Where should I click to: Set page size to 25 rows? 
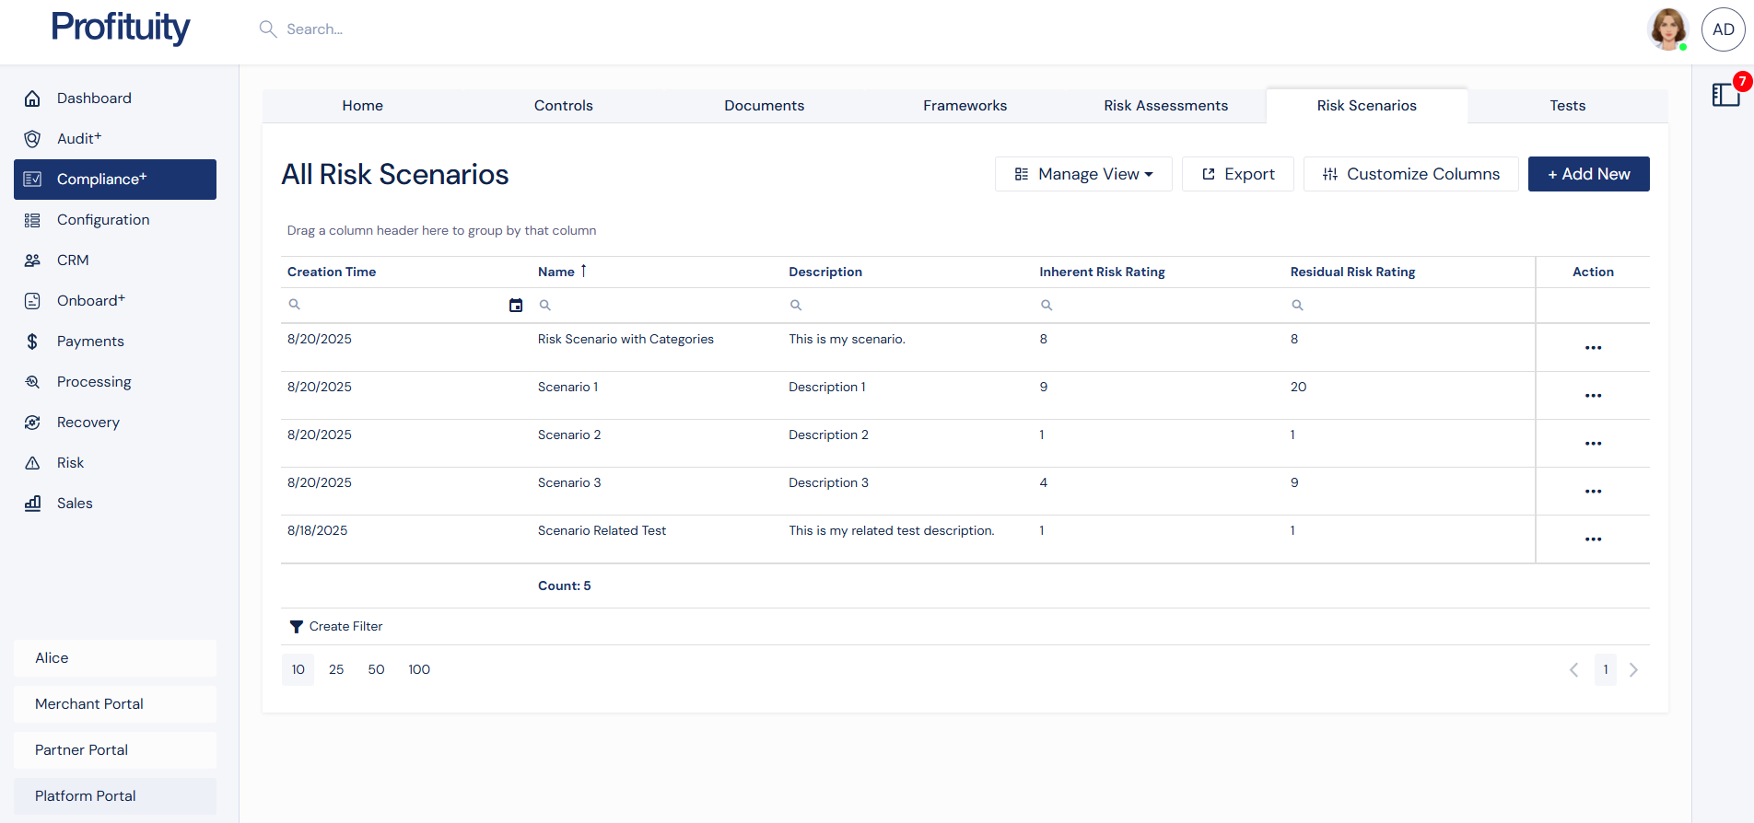point(336,669)
